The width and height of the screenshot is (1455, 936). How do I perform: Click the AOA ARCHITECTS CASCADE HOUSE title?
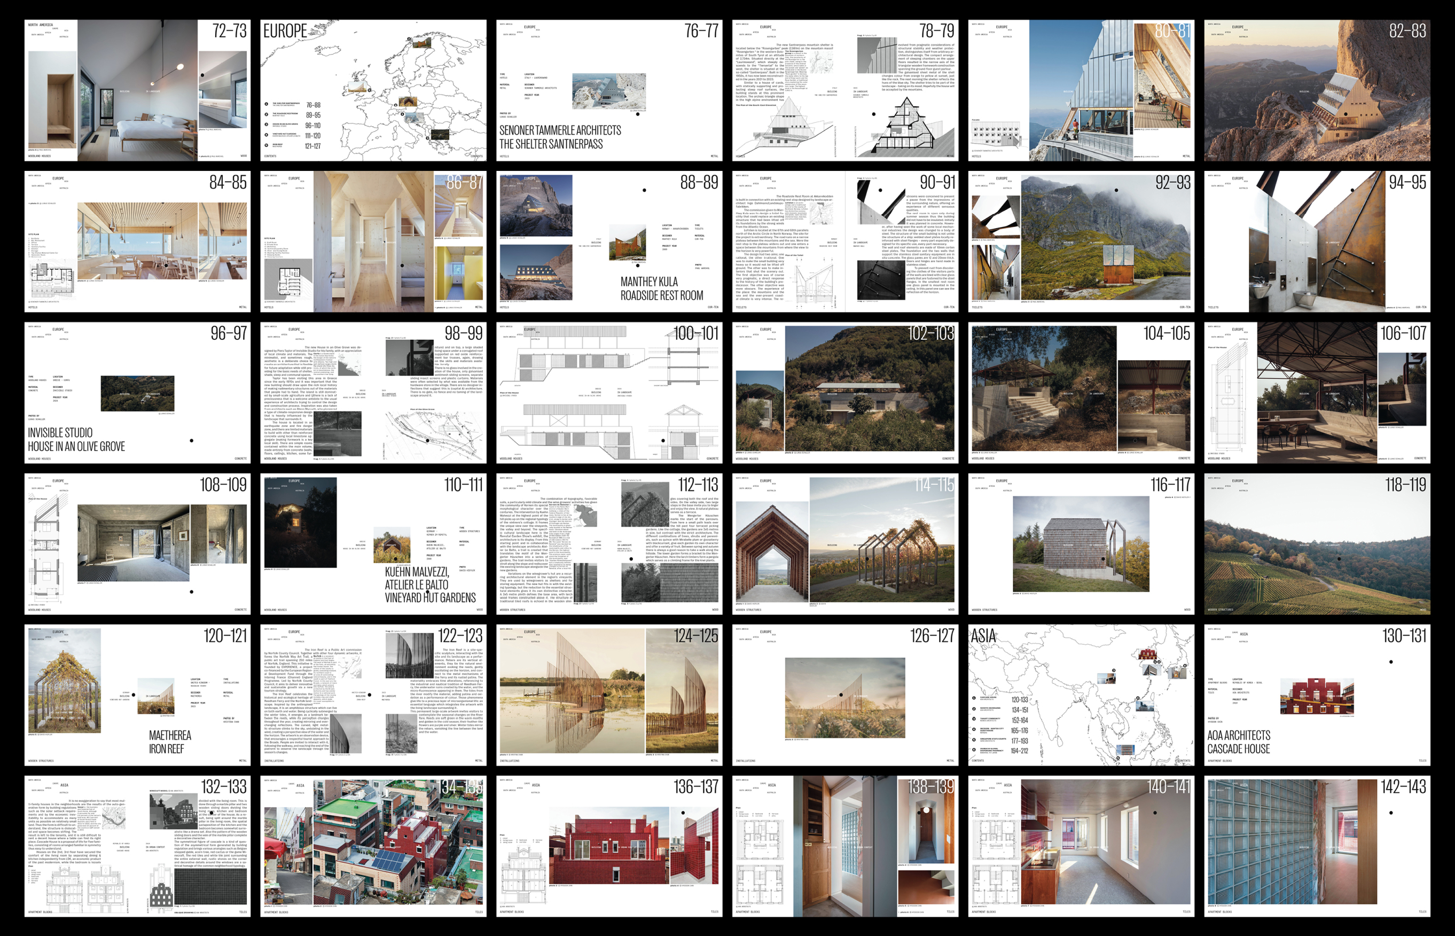click(1239, 742)
